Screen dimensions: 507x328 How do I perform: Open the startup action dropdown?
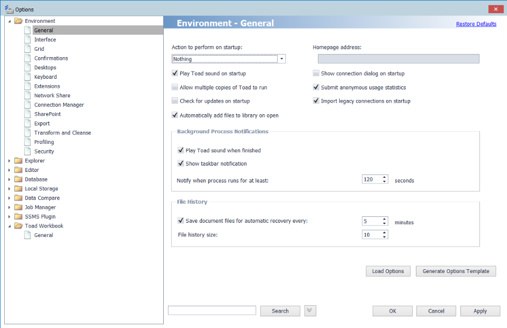tap(281, 59)
